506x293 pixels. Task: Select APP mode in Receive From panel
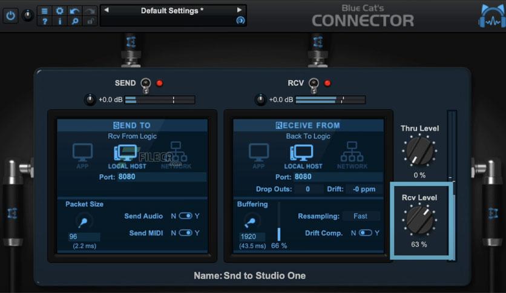coord(259,156)
